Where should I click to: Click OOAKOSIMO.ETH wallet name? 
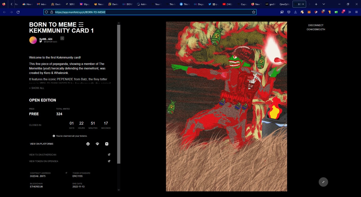click(x=316, y=29)
